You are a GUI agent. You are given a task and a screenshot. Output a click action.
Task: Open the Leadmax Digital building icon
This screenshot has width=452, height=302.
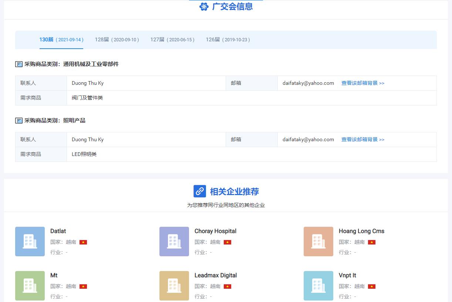pyautogui.click(x=174, y=286)
